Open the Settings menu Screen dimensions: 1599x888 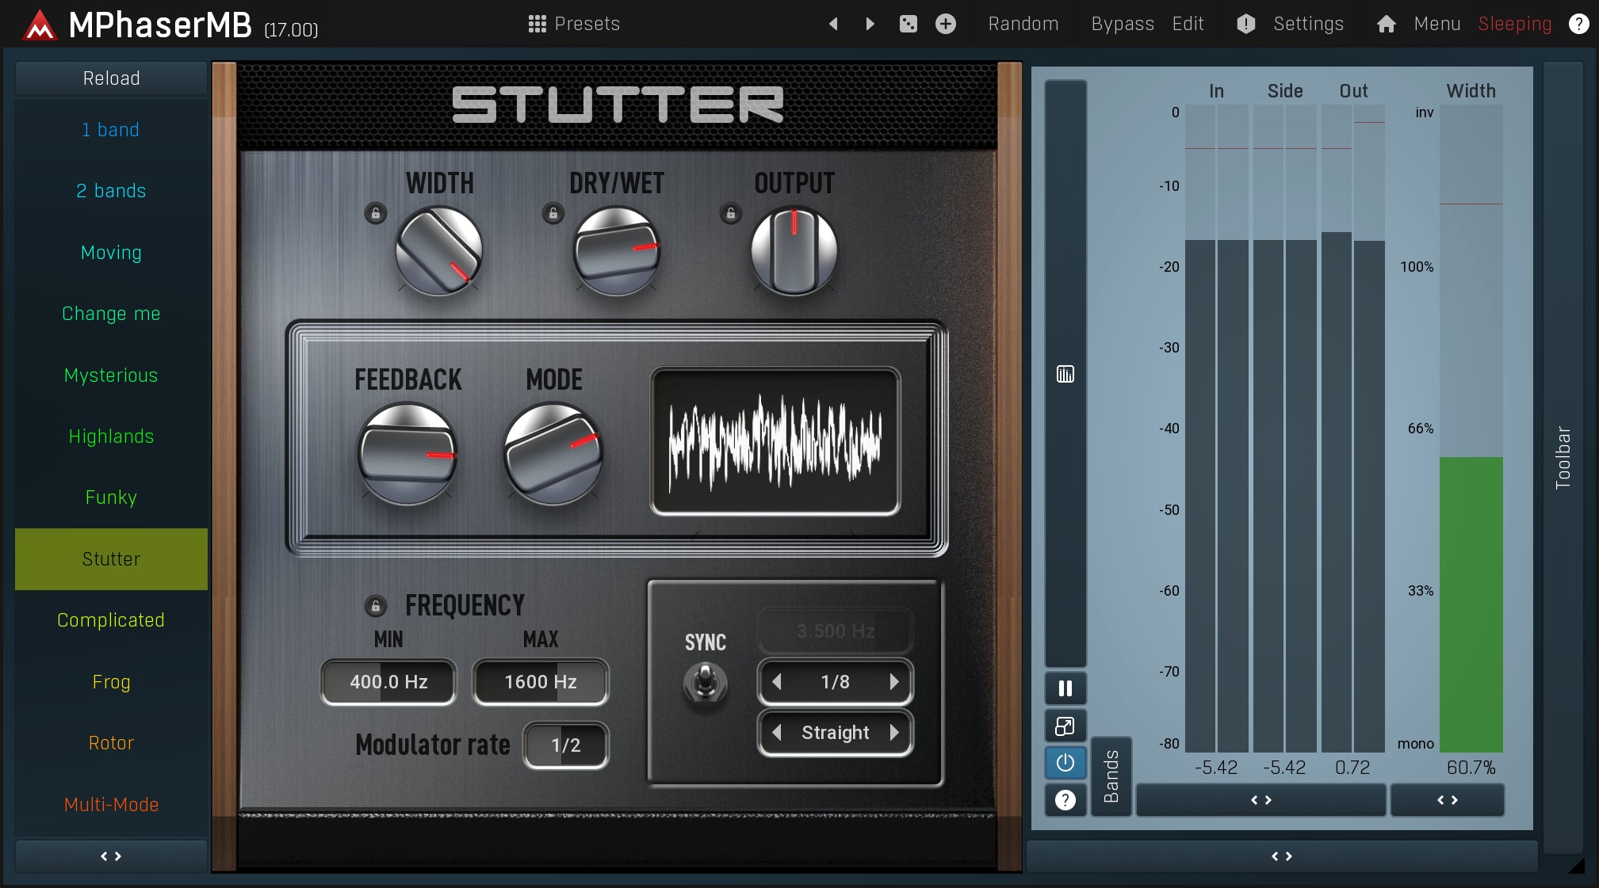click(1307, 24)
